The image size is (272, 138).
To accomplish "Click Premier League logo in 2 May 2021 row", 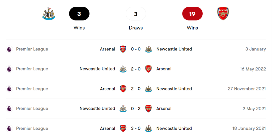I will click(9, 108).
